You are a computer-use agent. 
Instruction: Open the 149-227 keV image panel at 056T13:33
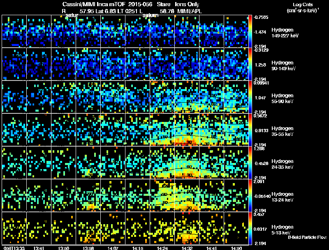[x=14, y=31]
